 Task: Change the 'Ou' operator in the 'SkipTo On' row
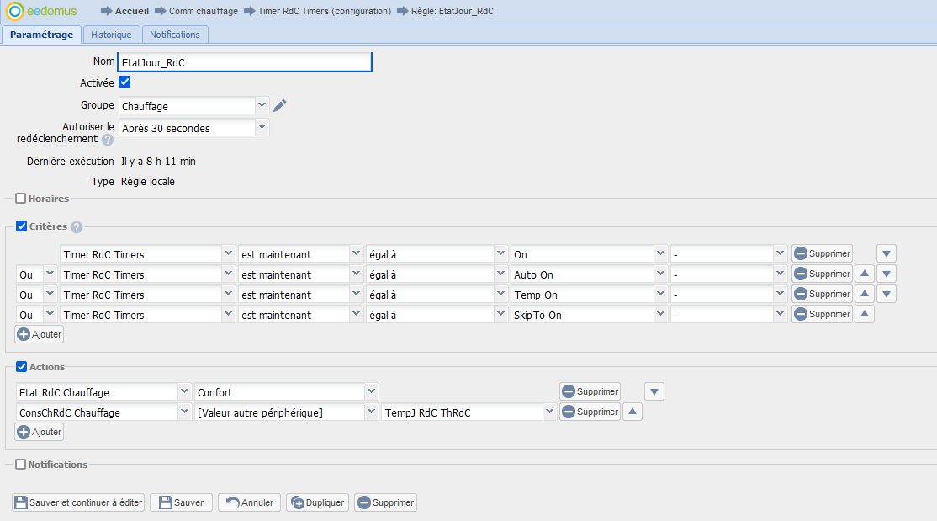tap(50, 315)
